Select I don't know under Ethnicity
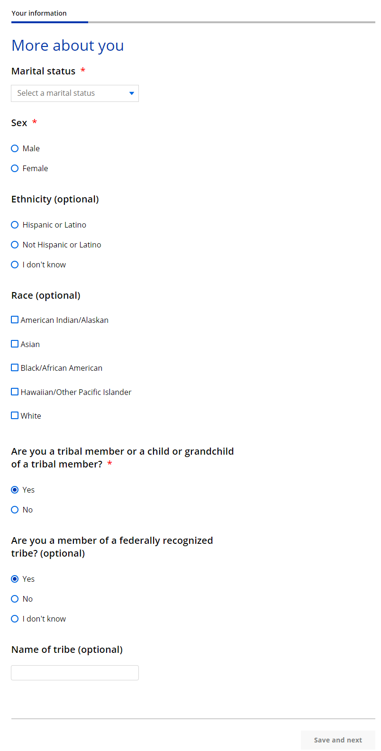Screen dimensions: 381x751 coord(15,265)
